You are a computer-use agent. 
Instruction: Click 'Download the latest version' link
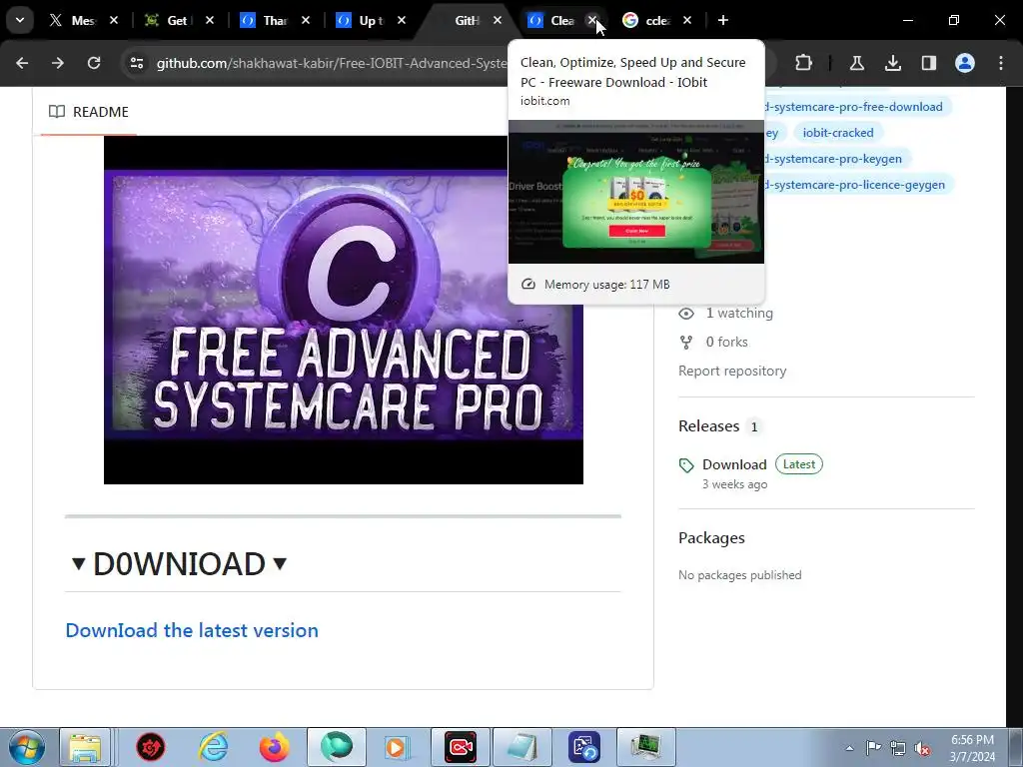tap(192, 630)
